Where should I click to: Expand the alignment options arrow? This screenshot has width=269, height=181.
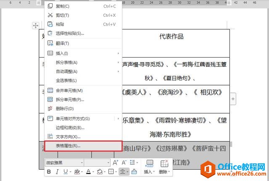point(128,172)
